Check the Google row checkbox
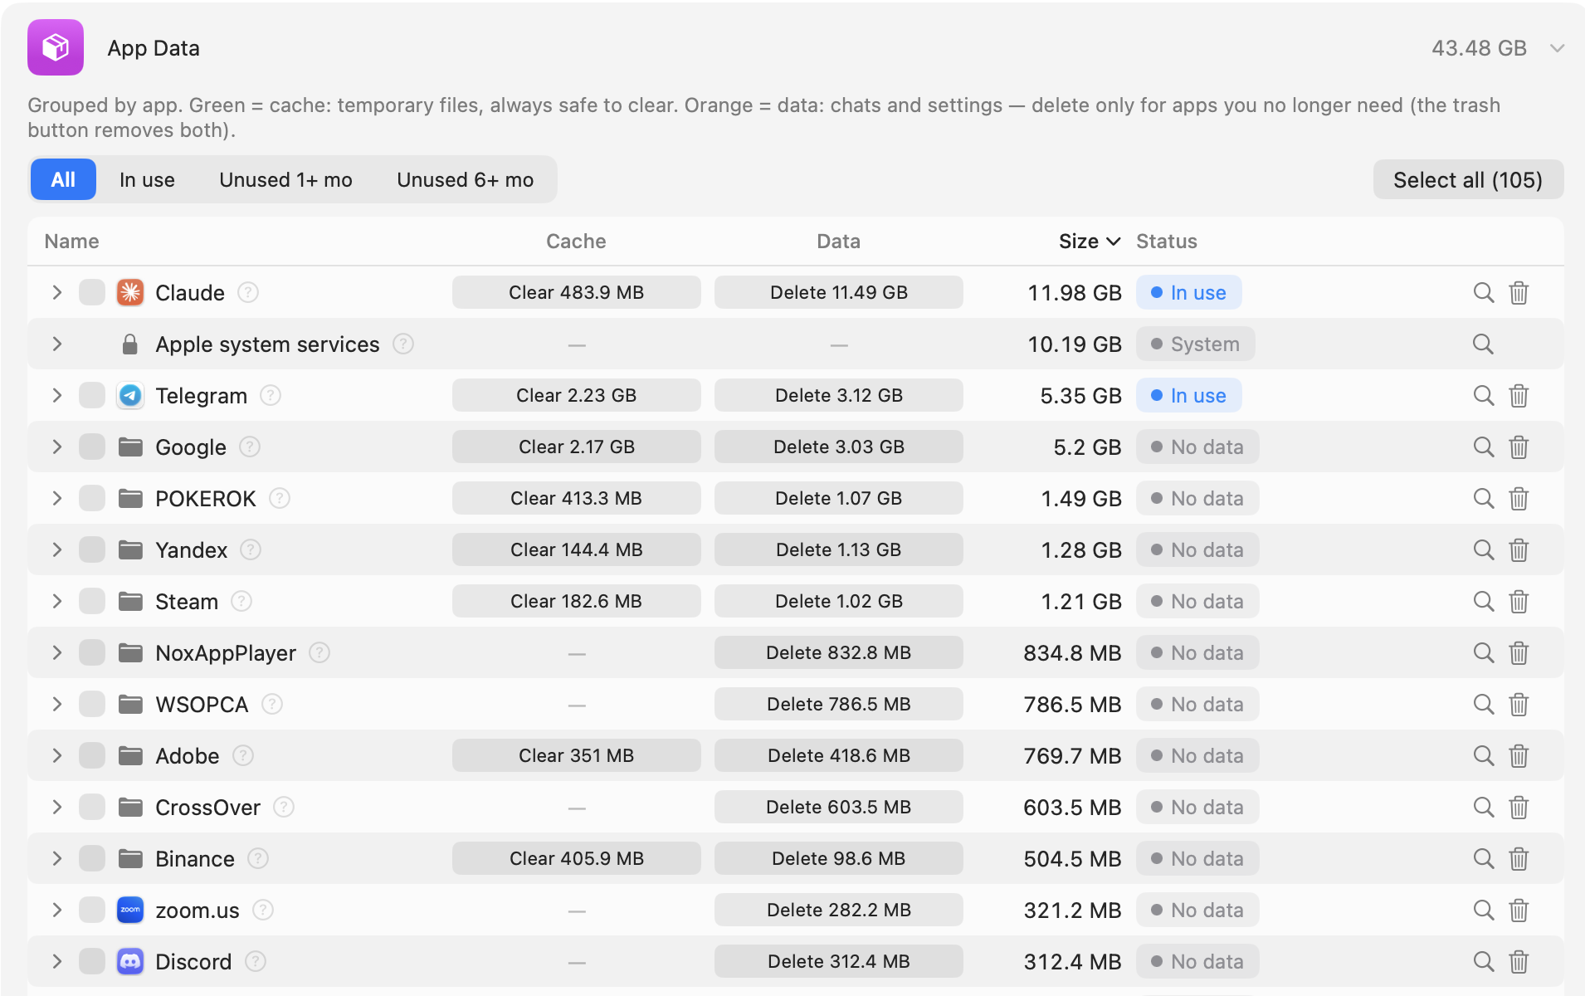 [91, 447]
